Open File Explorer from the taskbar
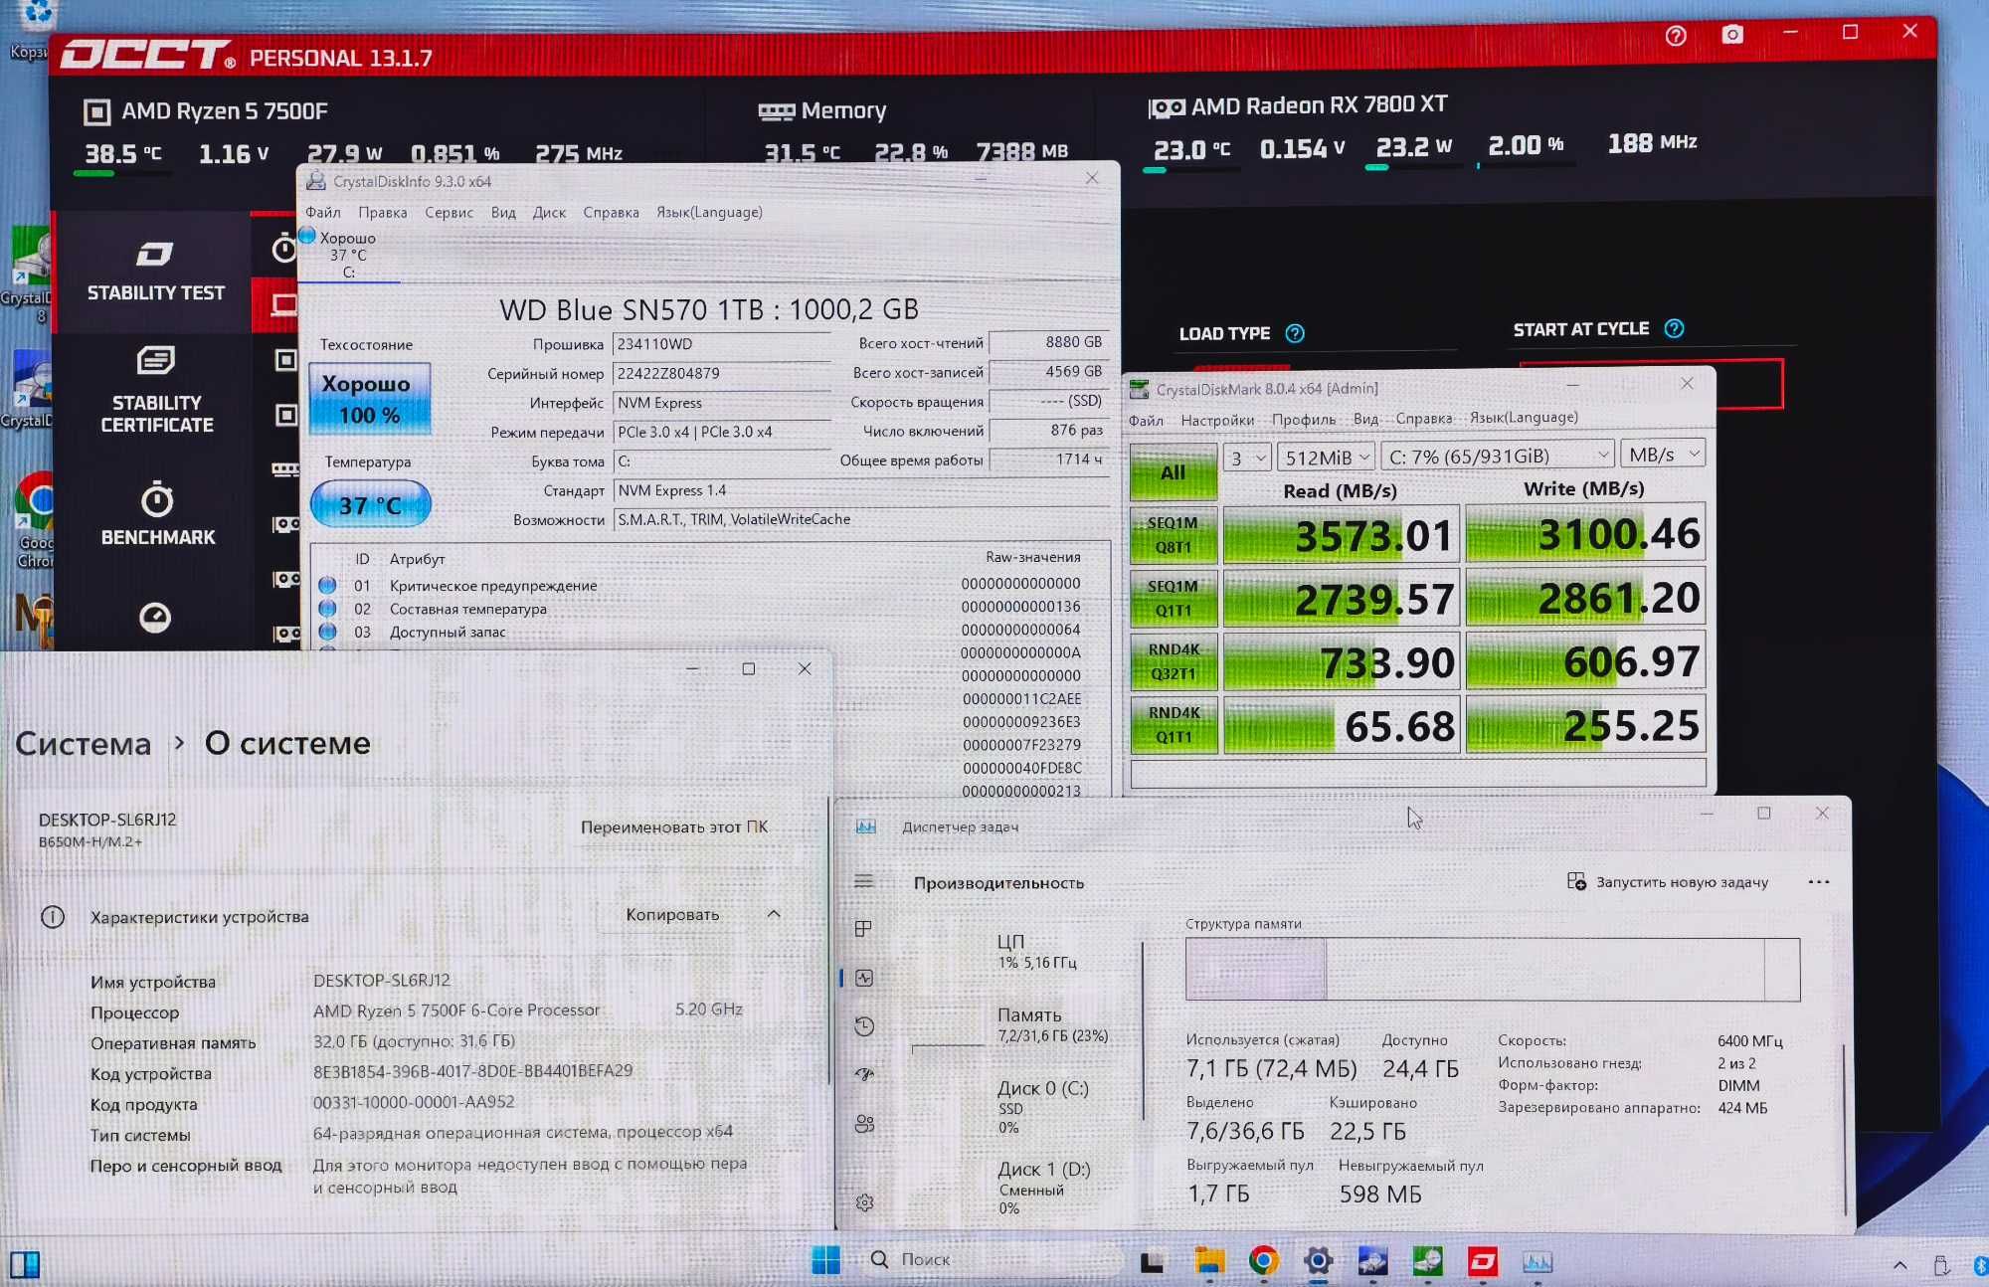Viewport: 1989px width, 1287px height. tap(1209, 1261)
